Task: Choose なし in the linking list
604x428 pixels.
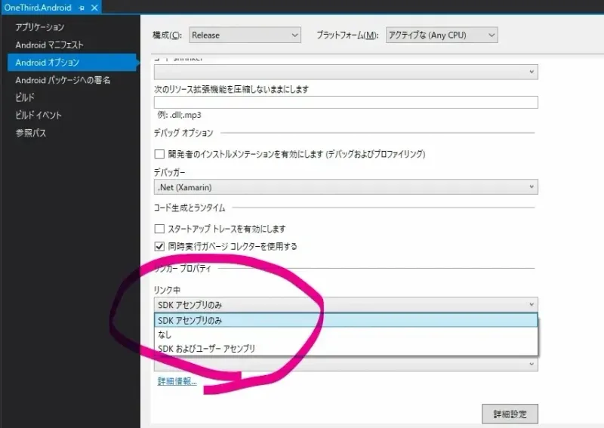Action: coord(165,334)
